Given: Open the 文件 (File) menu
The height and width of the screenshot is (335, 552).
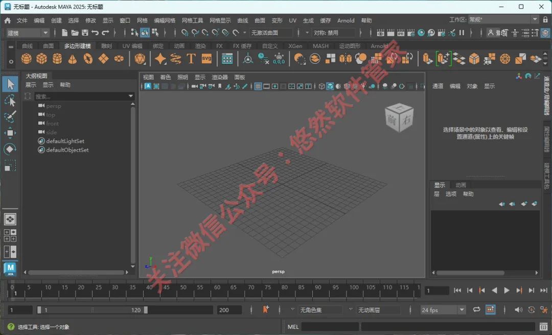Looking at the screenshot, I should [22, 20].
